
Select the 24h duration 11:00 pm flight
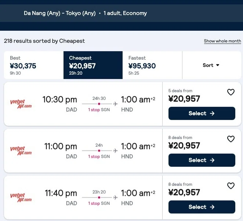coord(202,160)
